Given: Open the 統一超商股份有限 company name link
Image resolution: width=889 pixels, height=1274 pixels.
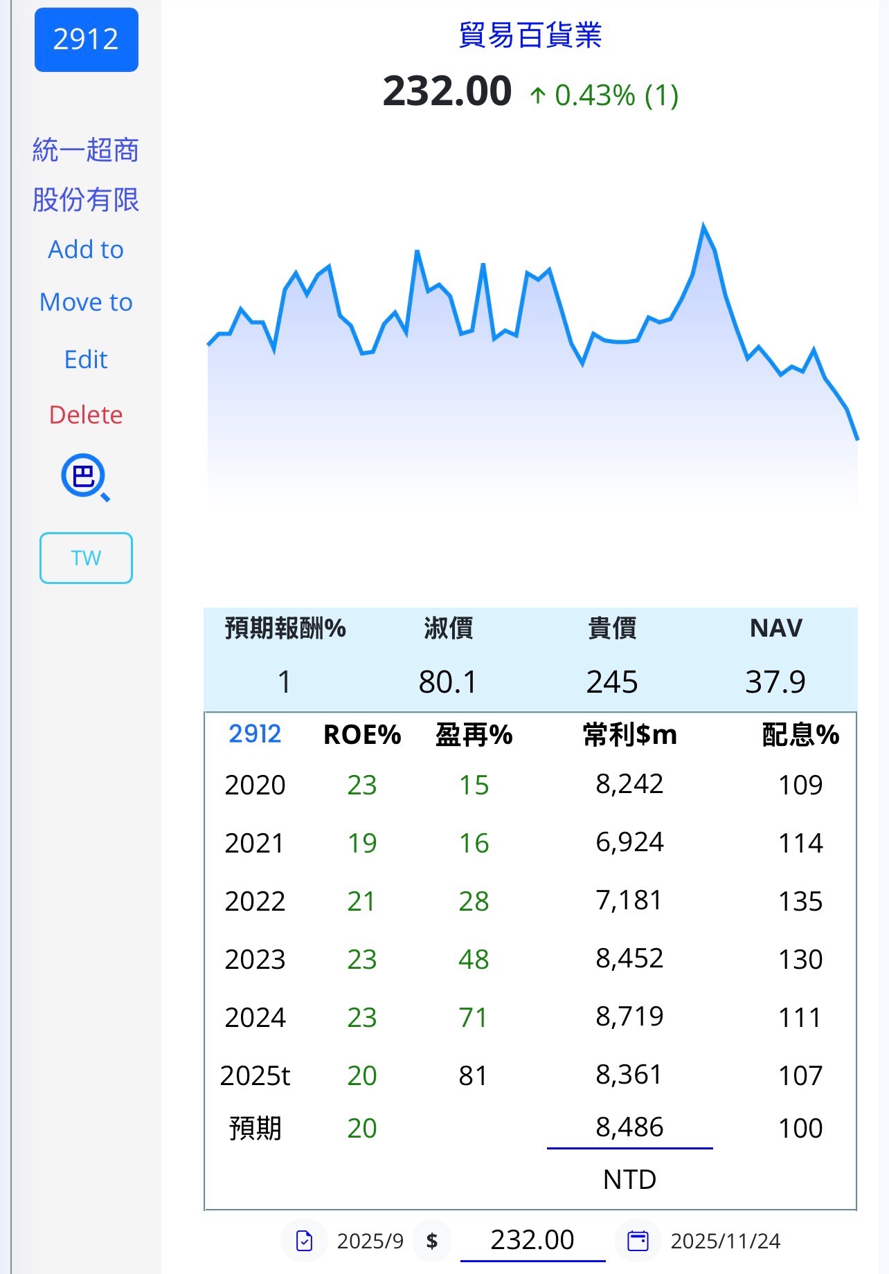Looking at the screenshot, I should (x=86, y=174).
